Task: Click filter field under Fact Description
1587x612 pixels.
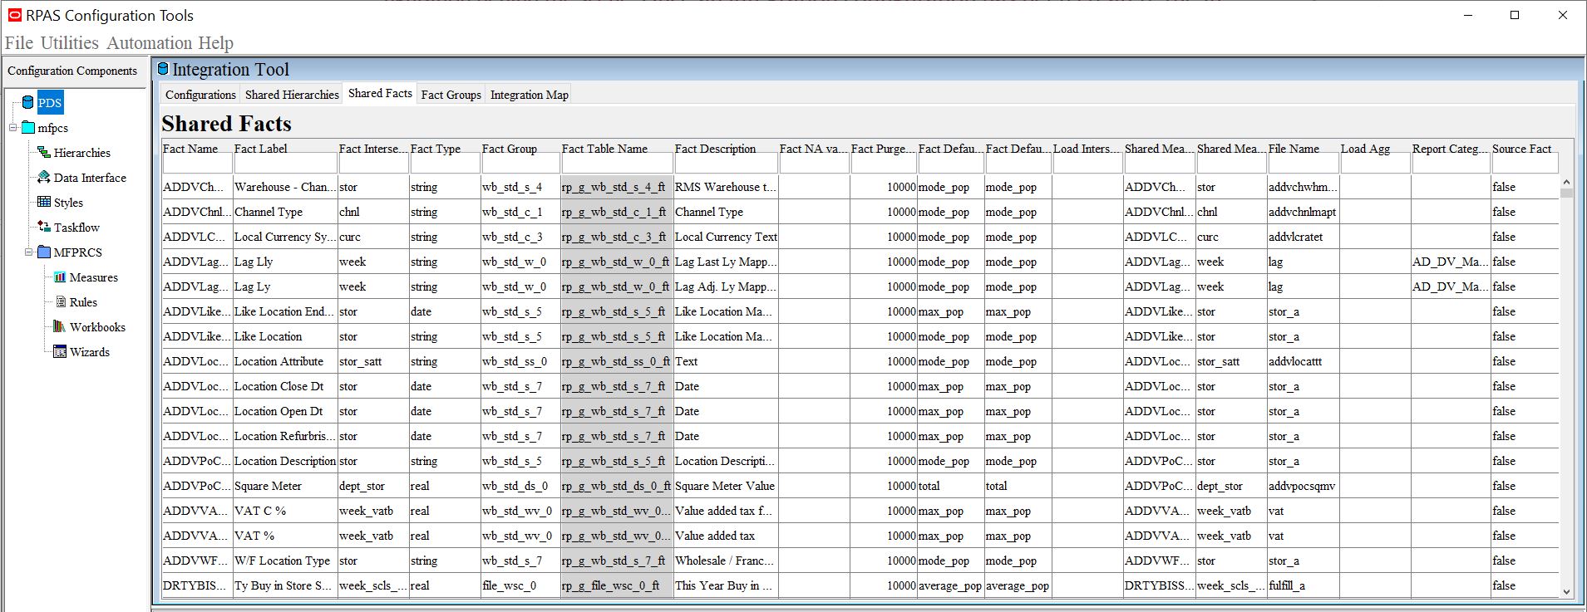Action: [726, 164]
